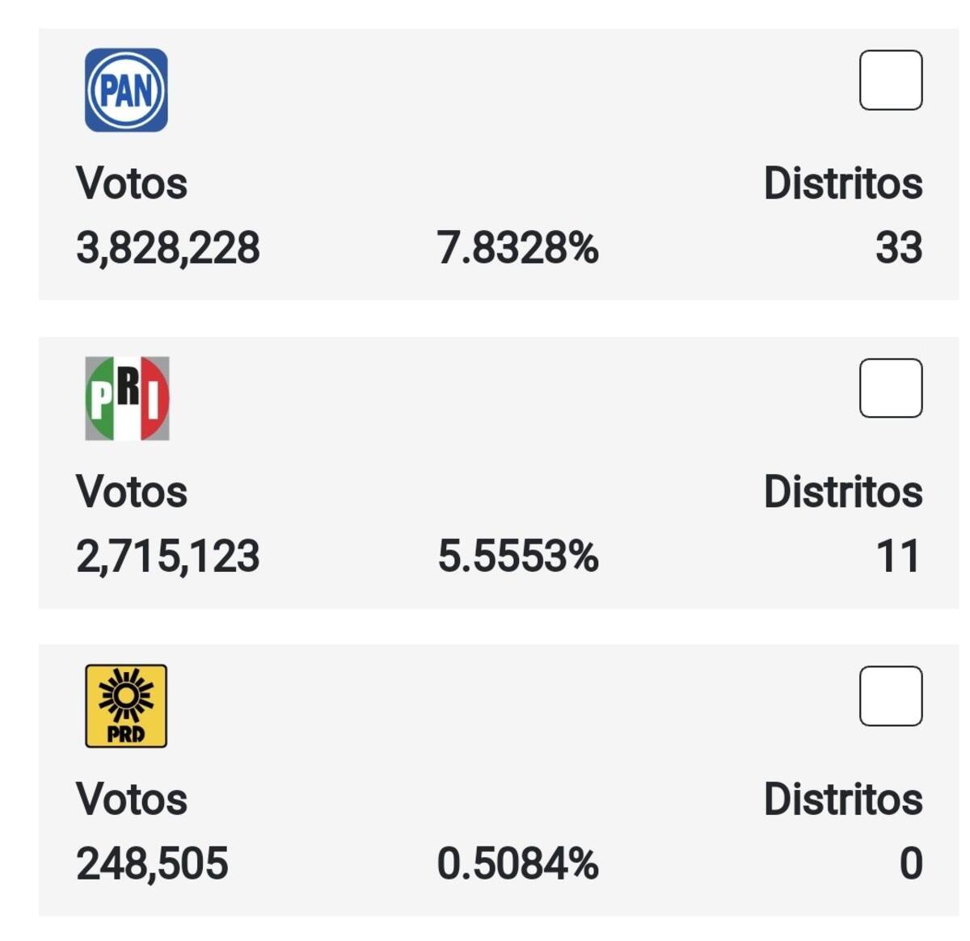Click PRD districts count 0
Screen dimensions: 970x941
pyautogui.click(x=911, y=863)
